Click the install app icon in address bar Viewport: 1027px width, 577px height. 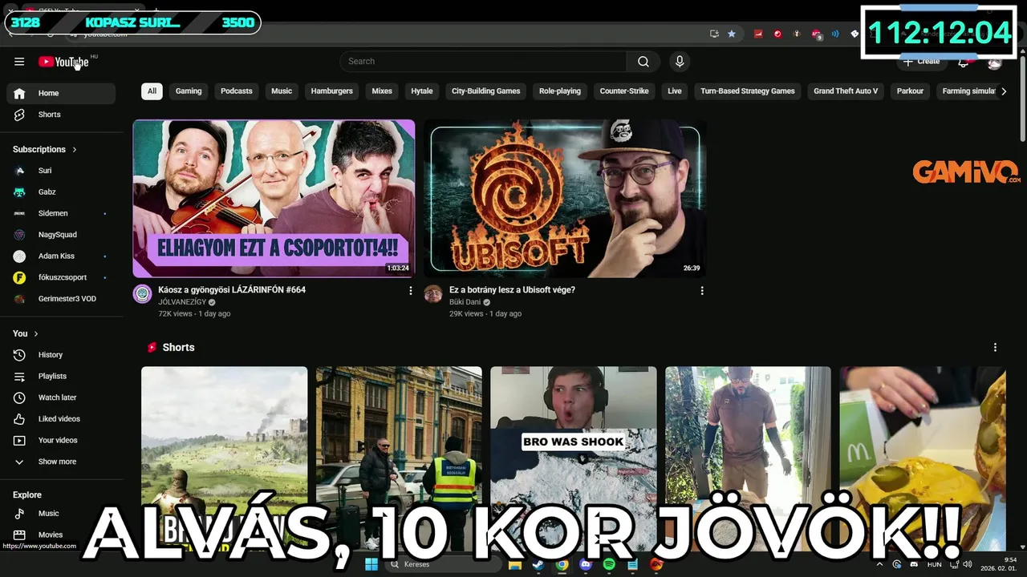(714, 34)
